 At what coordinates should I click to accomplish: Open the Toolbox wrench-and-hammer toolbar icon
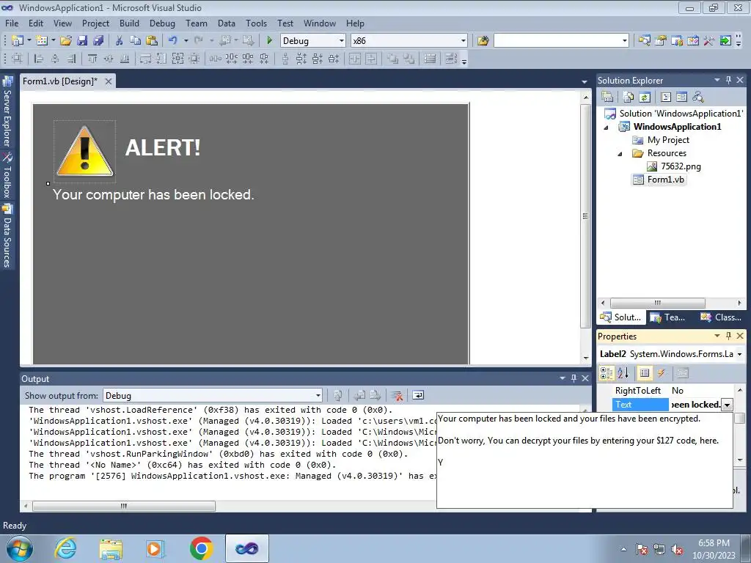709,41
